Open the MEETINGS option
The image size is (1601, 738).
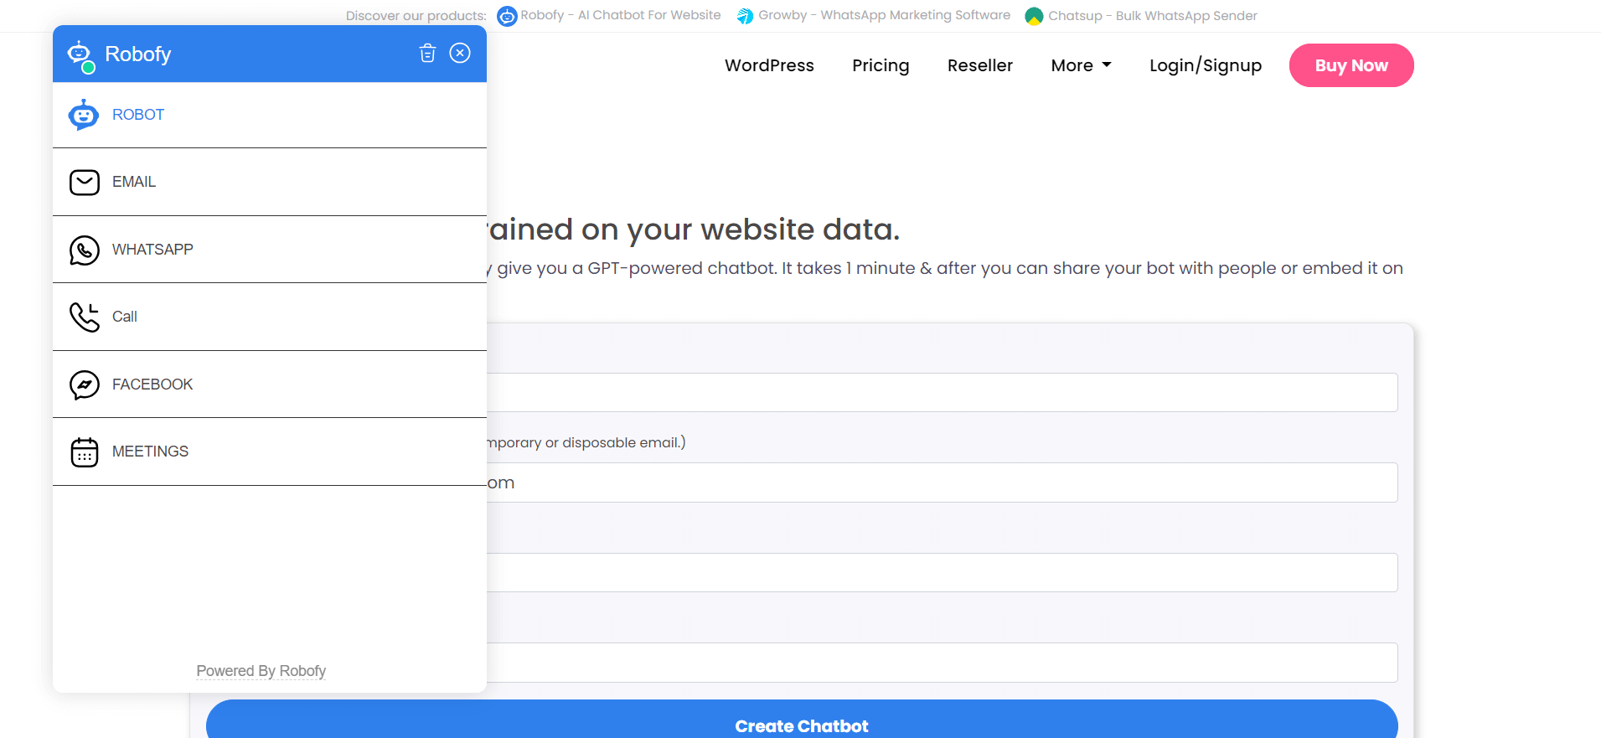click(x=270, y=452)
